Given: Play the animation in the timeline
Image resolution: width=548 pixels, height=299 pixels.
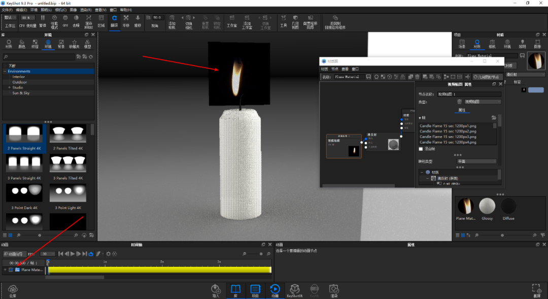Looking at the screenshot, I should pyautogui.click(x=73, y=254).
